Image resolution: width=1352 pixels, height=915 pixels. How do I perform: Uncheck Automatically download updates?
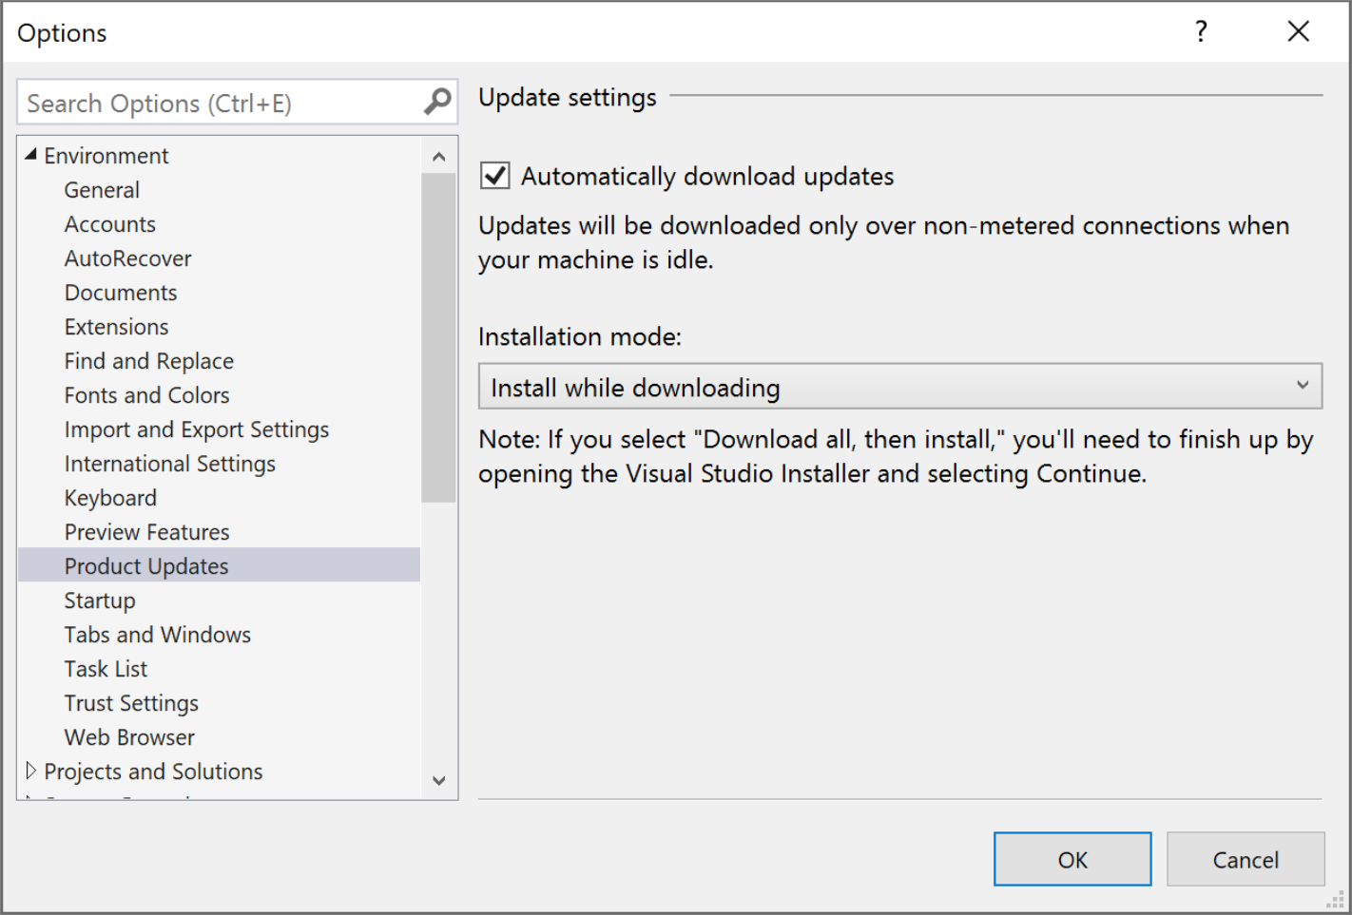[494, 175]
